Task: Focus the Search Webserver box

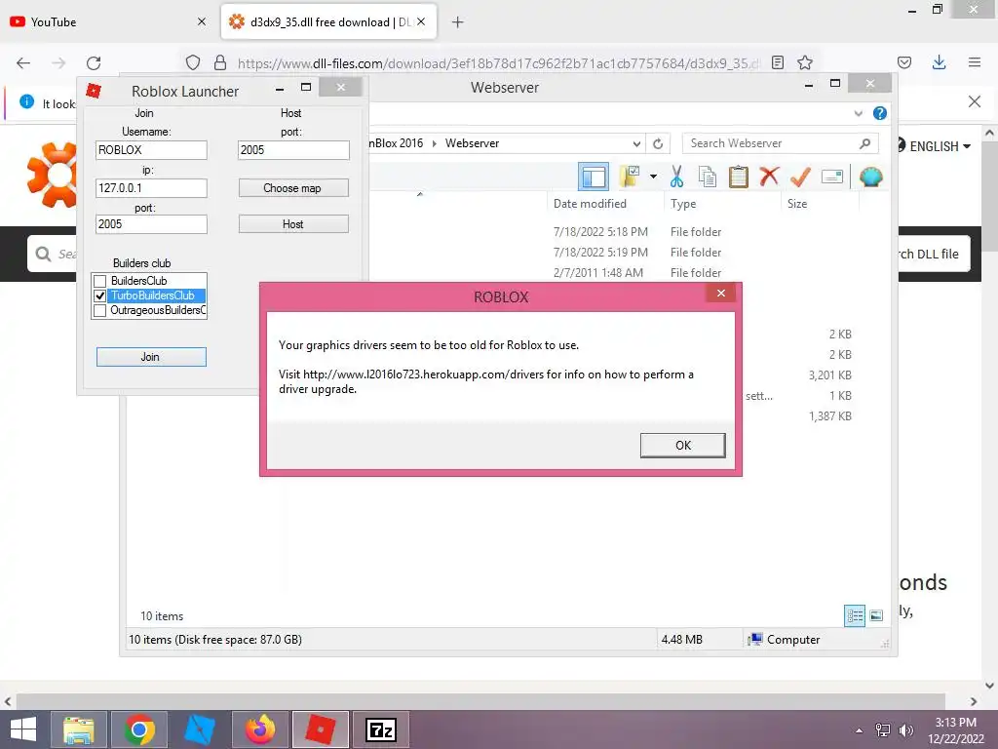Action: [781, 143]
